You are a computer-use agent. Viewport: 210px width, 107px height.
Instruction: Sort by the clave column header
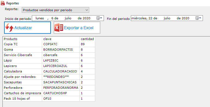click(61, 39)
